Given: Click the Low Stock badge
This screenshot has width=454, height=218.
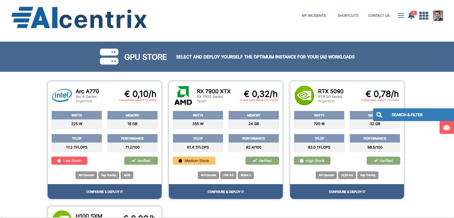Looking at the screenshot, I should [69, 161].
